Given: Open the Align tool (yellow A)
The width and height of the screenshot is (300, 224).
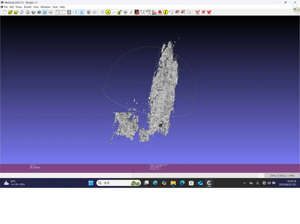Looking at the screenshot, I should click(x=108, y=12).
